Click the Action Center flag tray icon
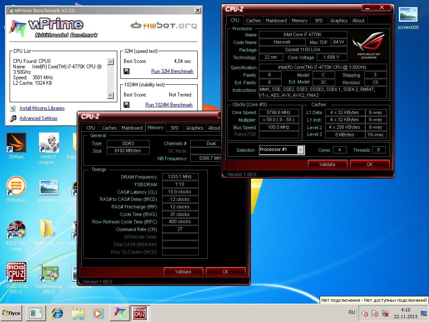429x322 pixels. (375, 313)
